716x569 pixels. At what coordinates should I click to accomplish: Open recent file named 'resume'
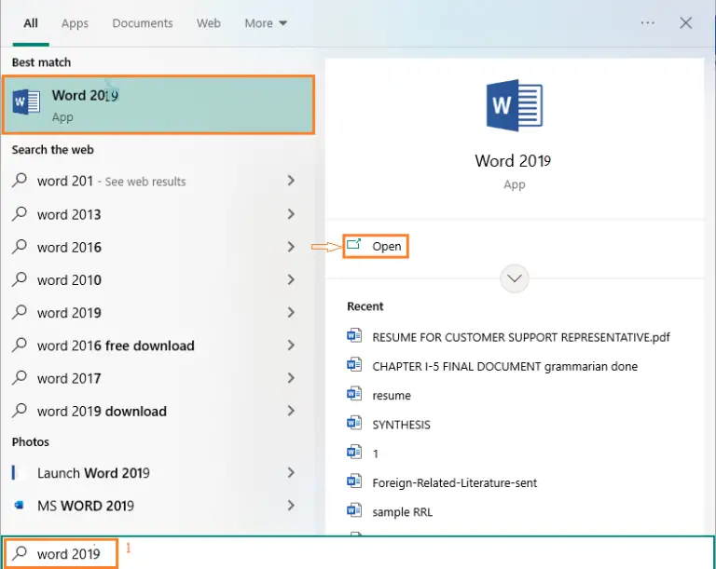(392, 396)
